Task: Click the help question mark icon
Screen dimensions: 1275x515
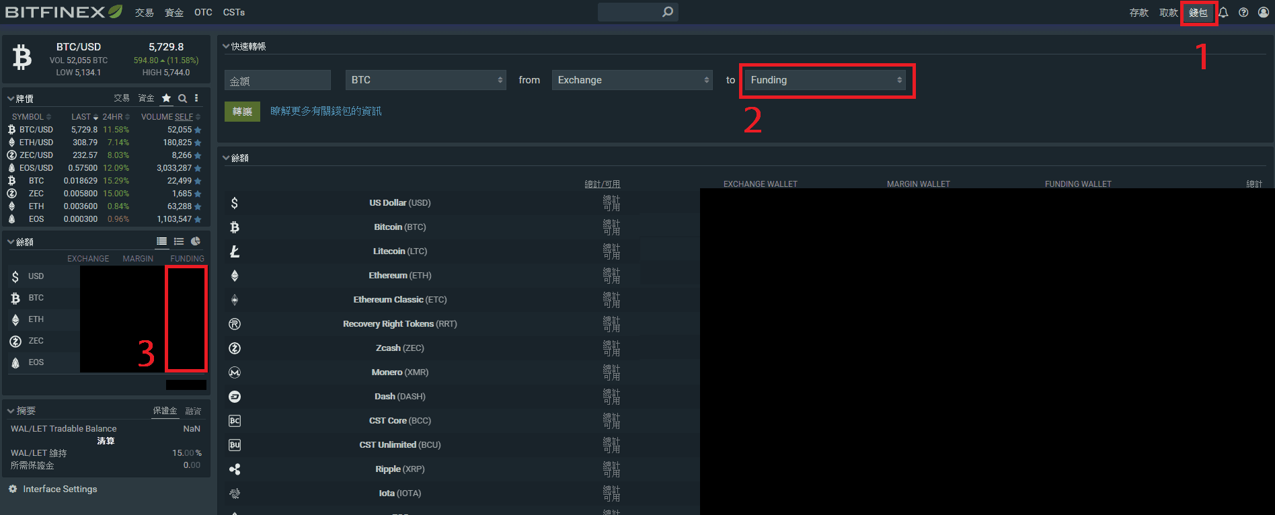Action: 1243,13
